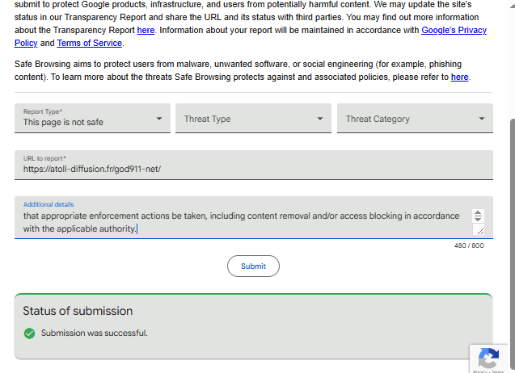Screen dimensions: 515x373
Task: Open the Transparency Report 'here' link
Action: click(x=146, y=30)
